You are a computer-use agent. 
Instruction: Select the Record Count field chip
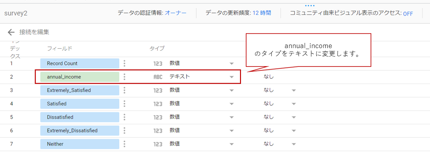pos(80,63)
